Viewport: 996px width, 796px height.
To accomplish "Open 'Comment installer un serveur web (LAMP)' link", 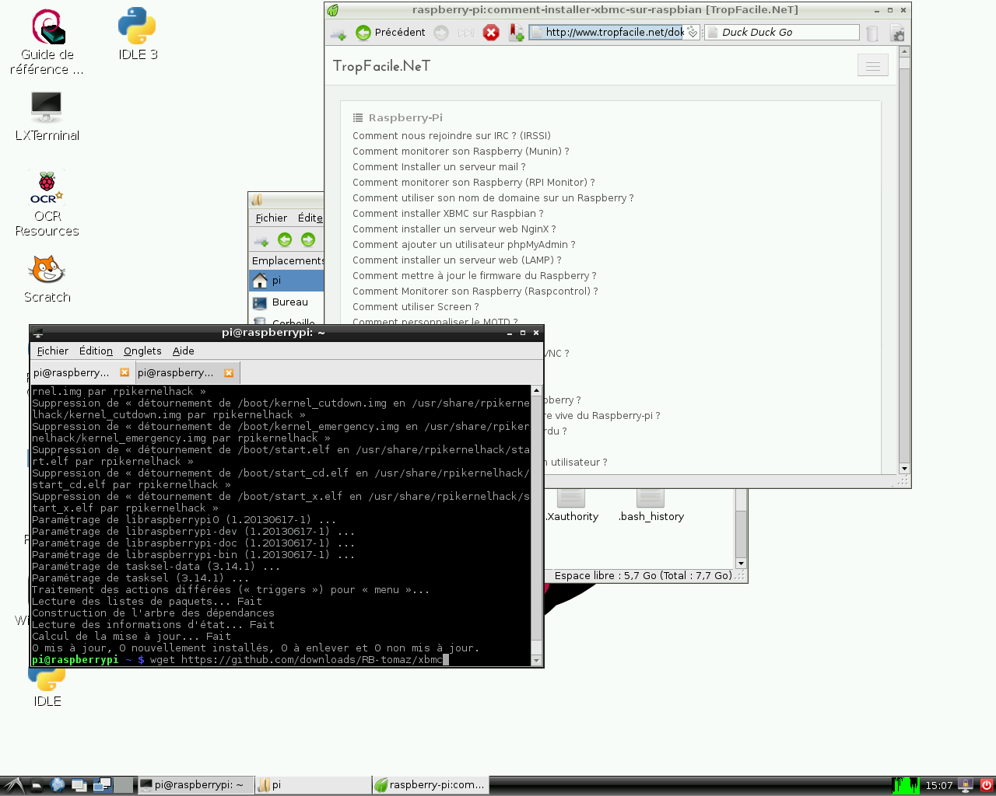I will (457, 260).
